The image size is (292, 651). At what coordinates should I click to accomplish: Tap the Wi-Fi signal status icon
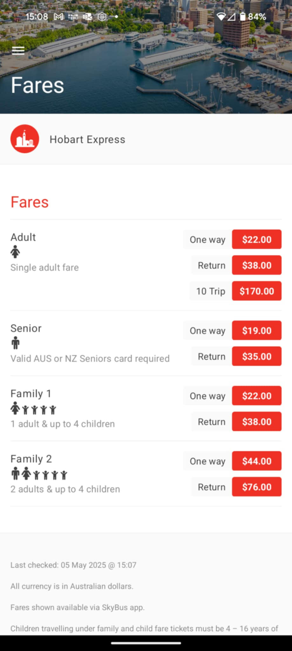(x=221, y=17)
